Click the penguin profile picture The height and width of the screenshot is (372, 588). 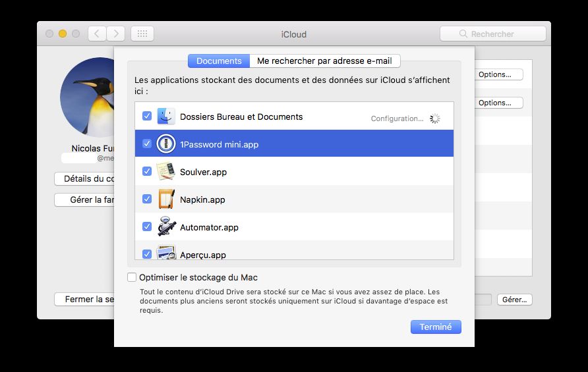[x=88, y=97]
